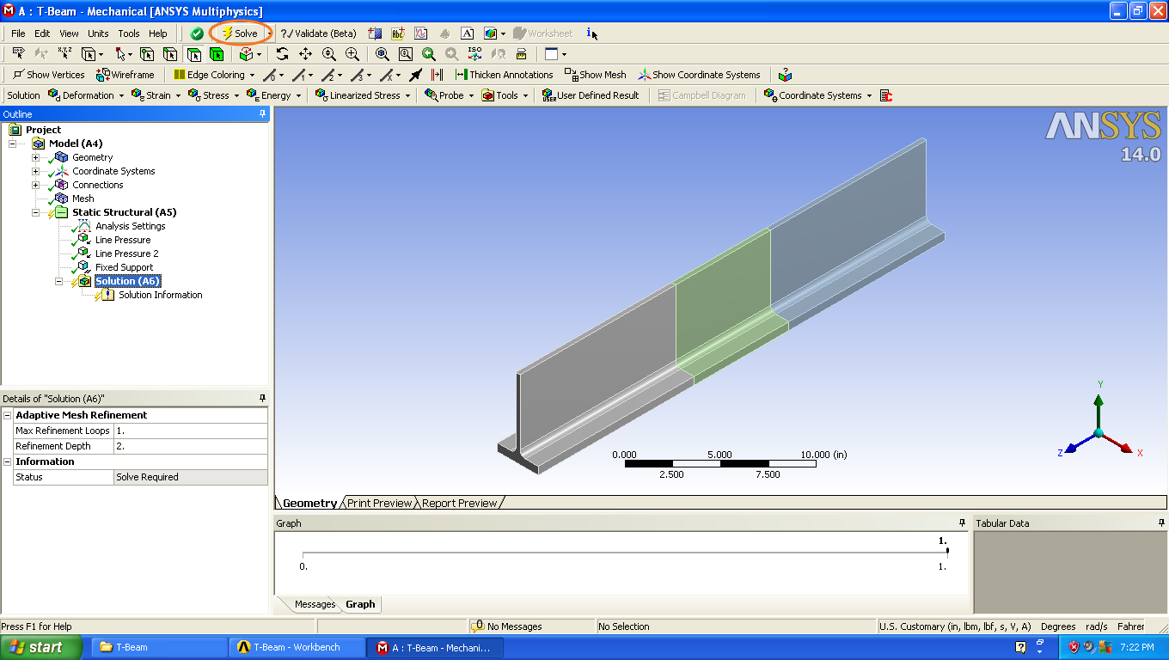Click the Label tool icon
1169x660 pixels.
tap(18, 54)
